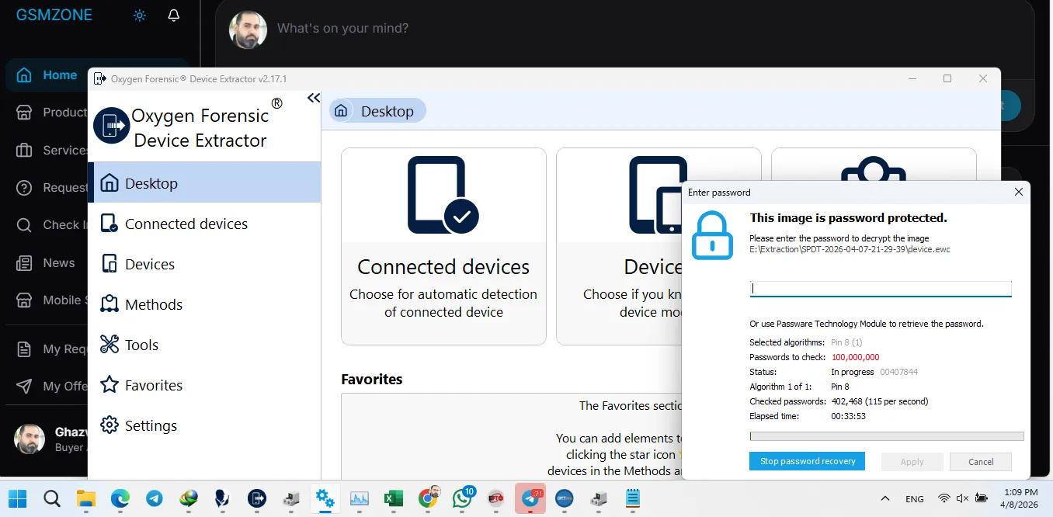Viewport: 1053px width, 517px height.
Task: Open Favorites from the sidebar
Action: [x=153, y=385]
